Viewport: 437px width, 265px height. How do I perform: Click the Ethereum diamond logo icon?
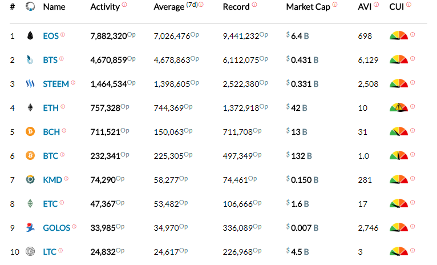(30, 107)
